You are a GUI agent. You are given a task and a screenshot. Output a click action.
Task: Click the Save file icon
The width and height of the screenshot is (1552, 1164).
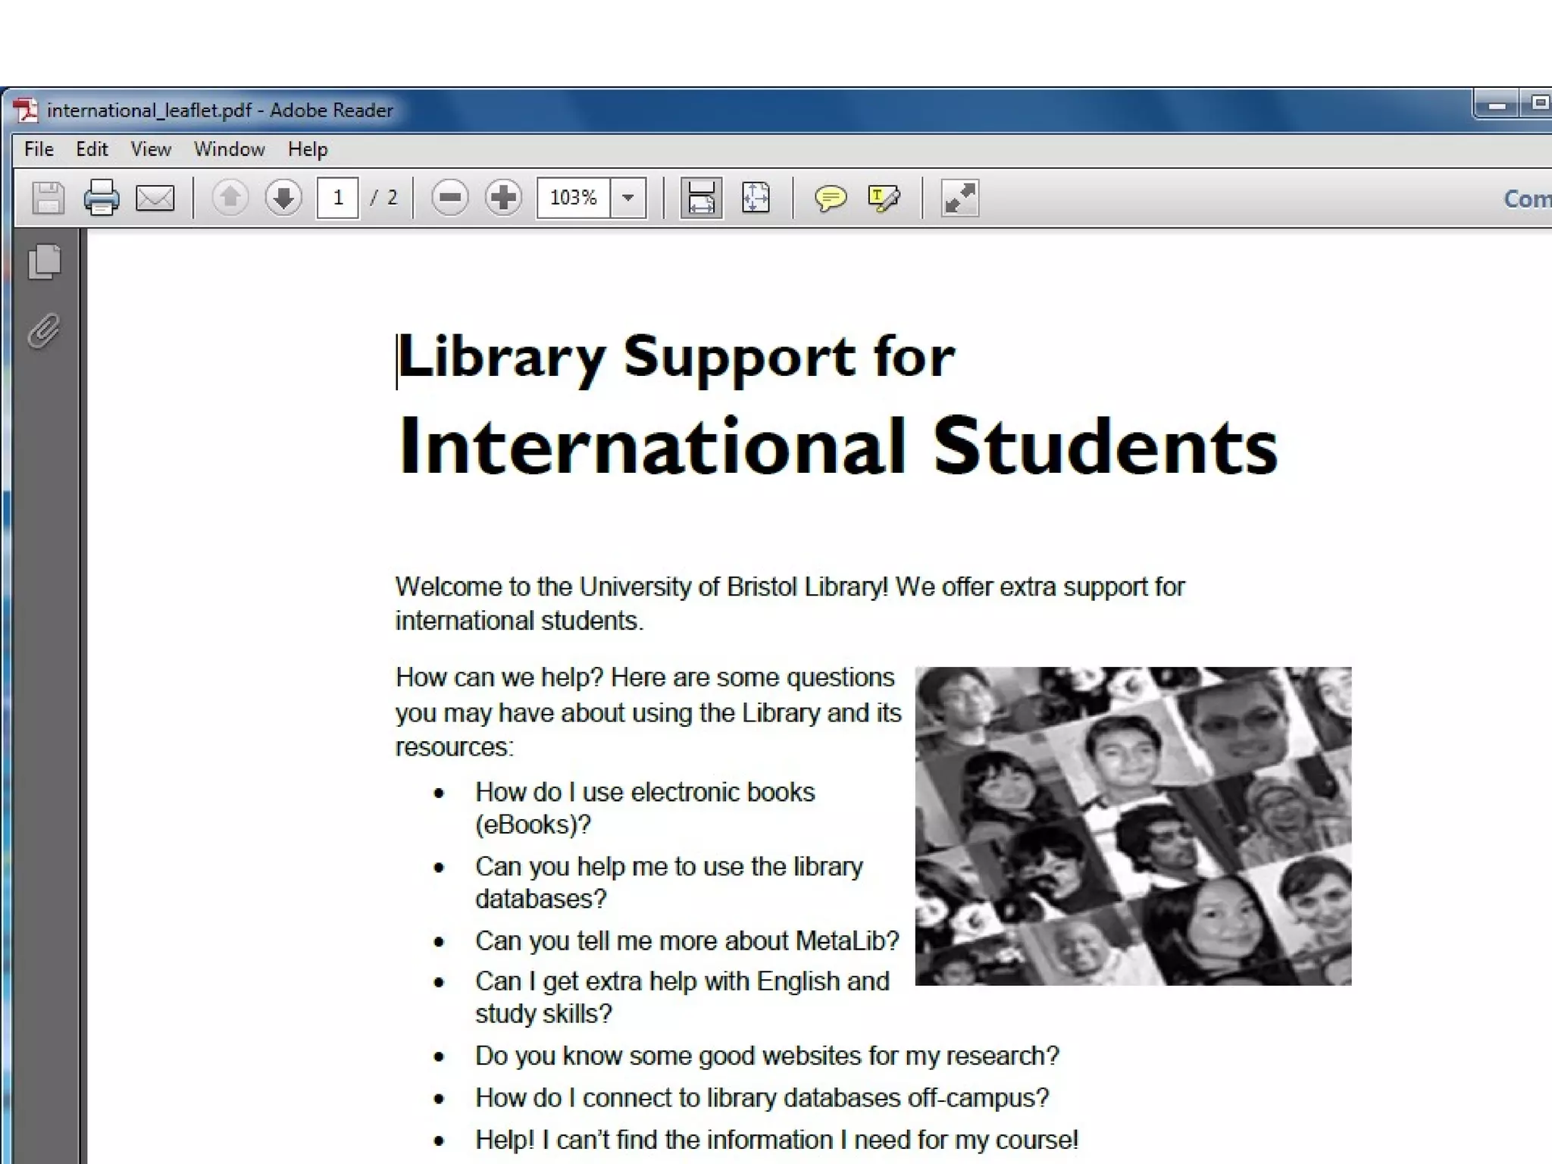coord(48,199)
